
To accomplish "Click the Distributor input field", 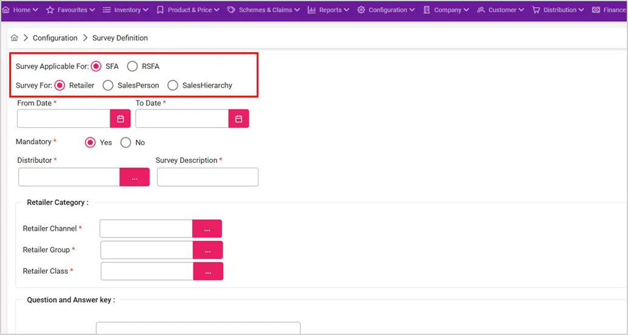I will 69,177.
